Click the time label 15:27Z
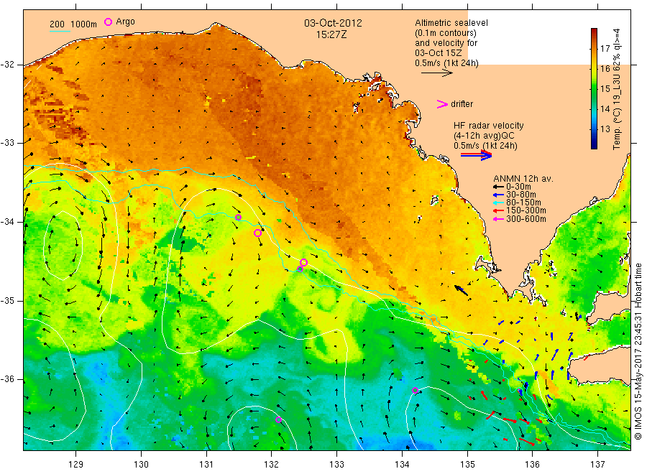Screen dimensions: 647x474 (x=331, y=34)
